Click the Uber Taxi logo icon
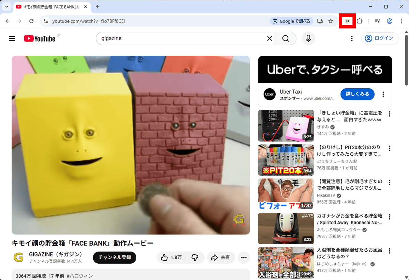 point(269,94)
